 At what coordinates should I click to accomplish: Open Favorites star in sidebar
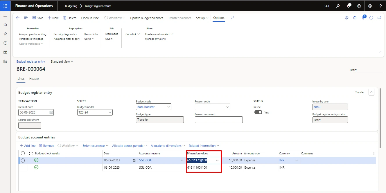(x=5, y=34)
